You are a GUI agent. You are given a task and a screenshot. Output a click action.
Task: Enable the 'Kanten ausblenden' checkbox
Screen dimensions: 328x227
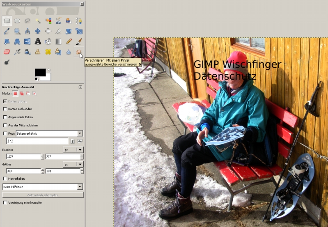(x=5, y=109)
